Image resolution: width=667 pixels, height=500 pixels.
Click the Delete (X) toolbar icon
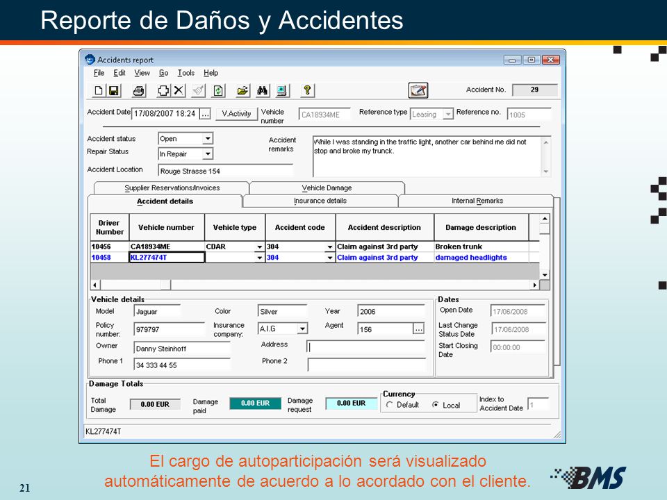[x=179, y=90]
